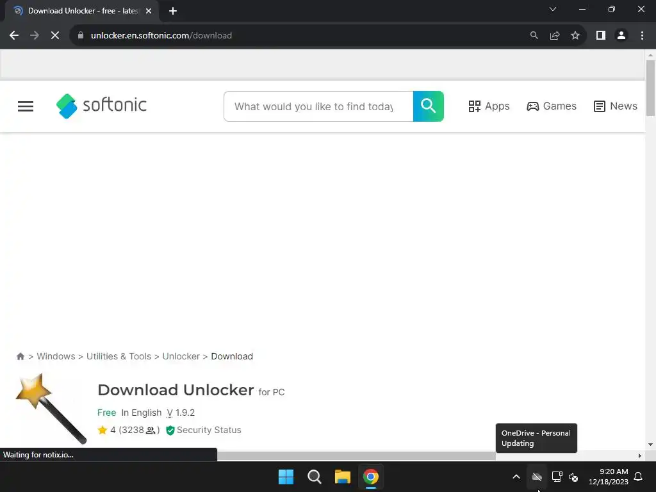The image size is (656, 492).
Task: Open Windows breadcrumb link
Action: click(x=56, y=356)
